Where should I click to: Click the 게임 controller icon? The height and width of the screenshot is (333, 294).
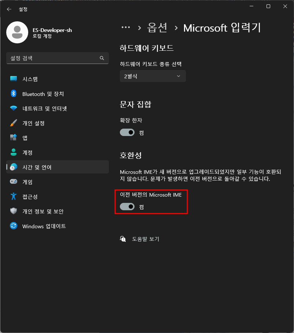tap(14, 182)
